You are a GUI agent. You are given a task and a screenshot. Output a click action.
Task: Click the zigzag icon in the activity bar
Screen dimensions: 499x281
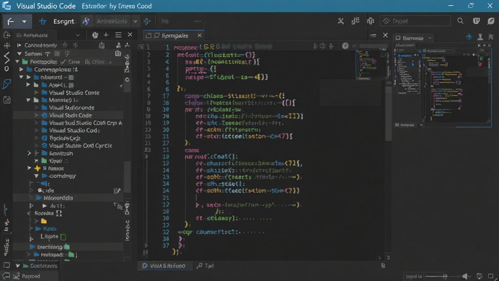coord(7,58)
